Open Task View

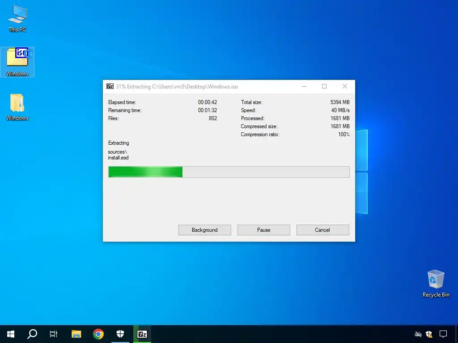[x=54, y=334]
